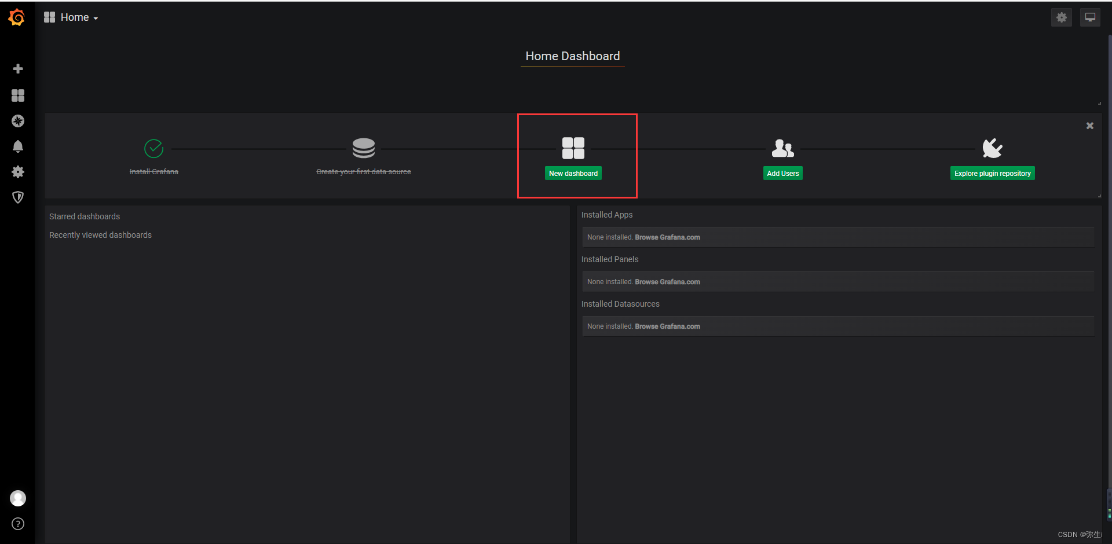The width and height of the screenshot is (1112, 544).
Task: Click the Starred dashboards heading
Action: 85,216
